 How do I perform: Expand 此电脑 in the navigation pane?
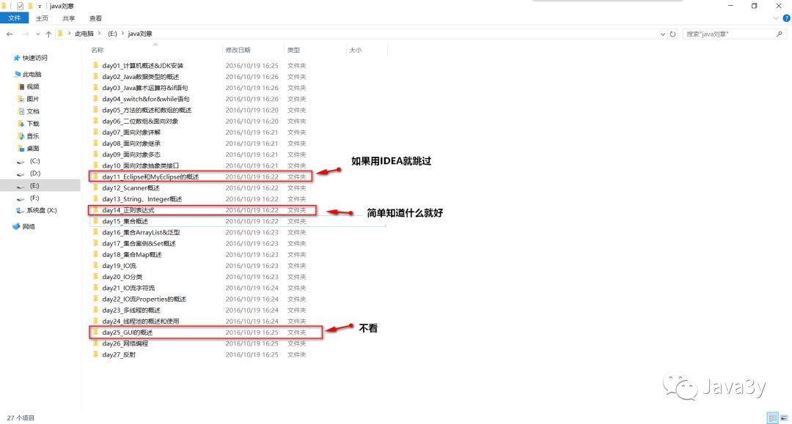(9, 73)
